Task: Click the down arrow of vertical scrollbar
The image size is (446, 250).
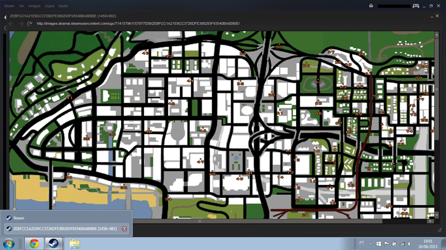Action: [x=437, y=215]
